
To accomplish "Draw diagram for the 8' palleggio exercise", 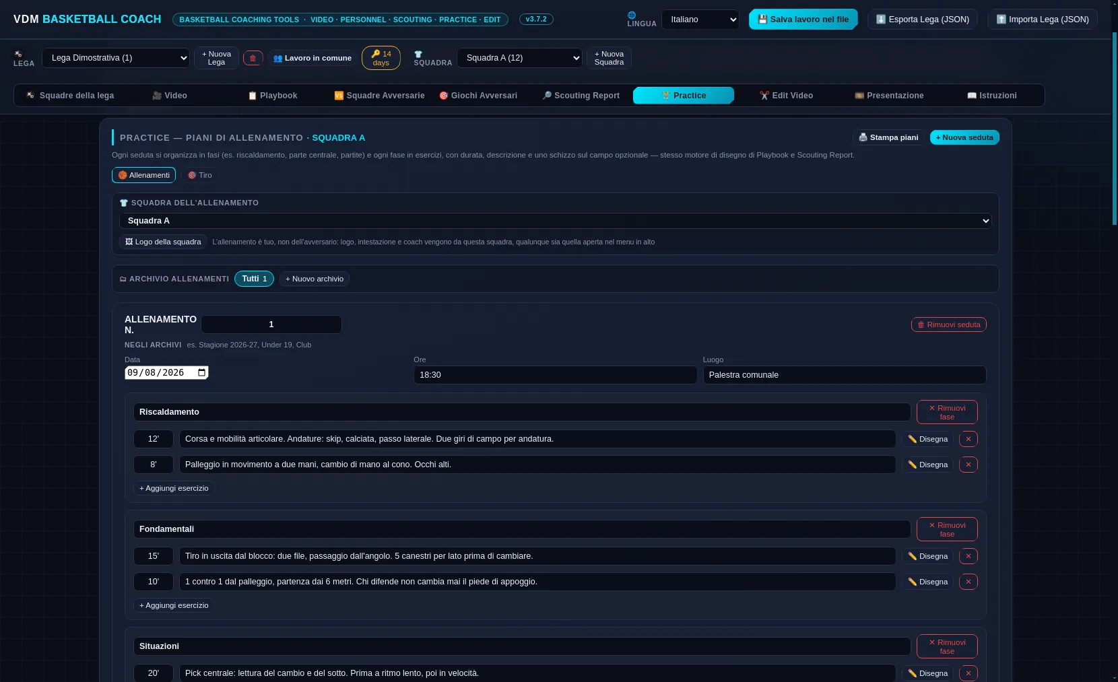I will [x=927, y=465].
